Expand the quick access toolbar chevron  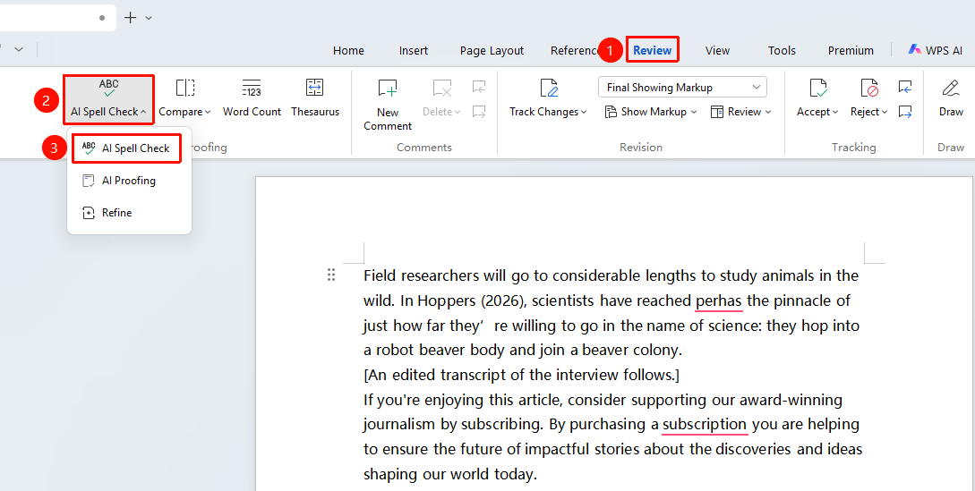19,49
